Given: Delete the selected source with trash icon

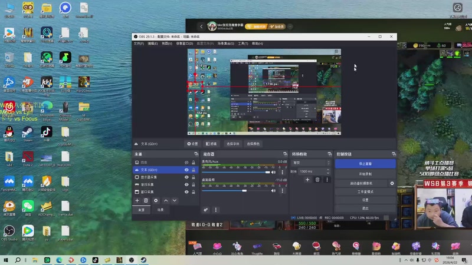Looking at the screenshot, I should point(146,200).
